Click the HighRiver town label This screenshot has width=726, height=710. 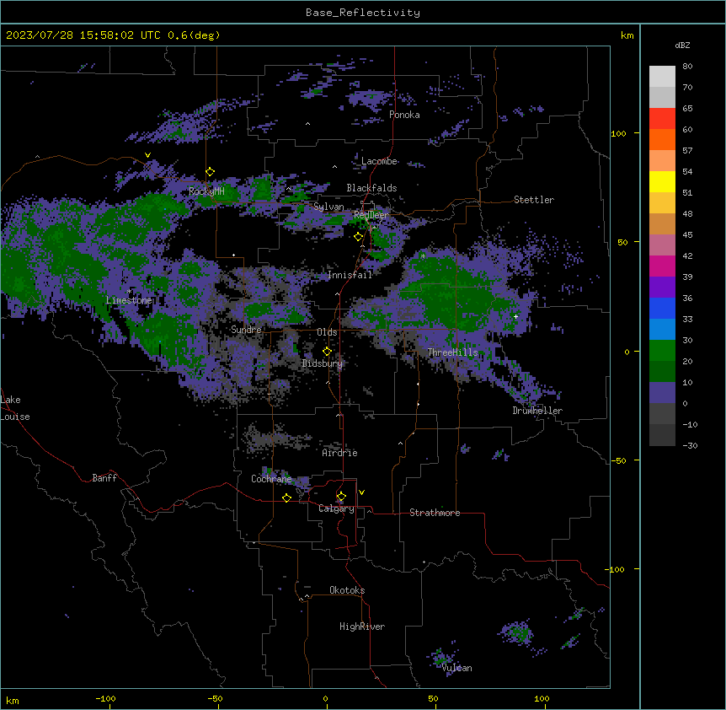click(x=362, y=627)
